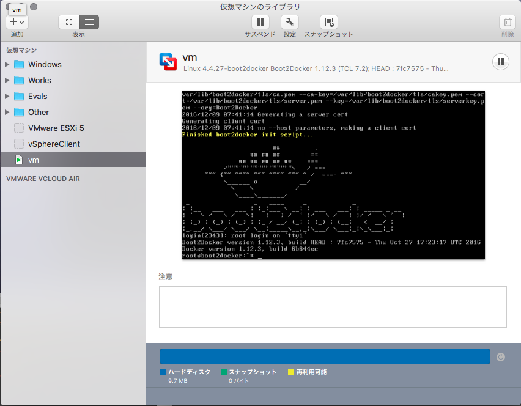Viewport: 521px width, 406px height.
Task: Click the vm name title text
Action: 190,57
